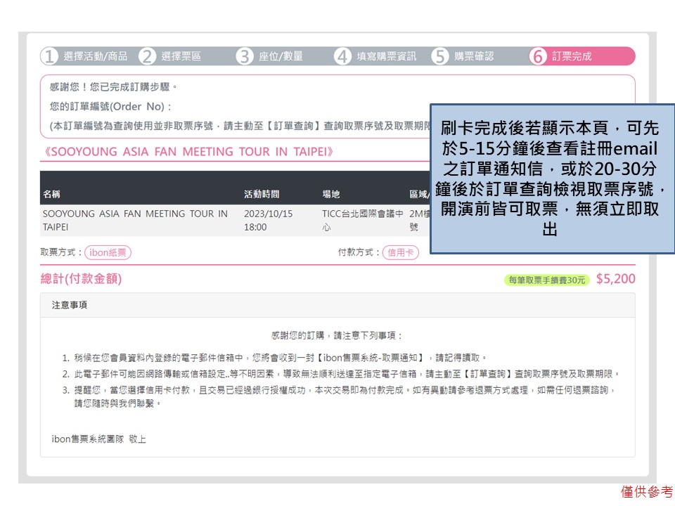The image size is (675, 506).
Task: Click the 感謝您的訂購，請注意下列事項 line
Action: coord(337,335)
